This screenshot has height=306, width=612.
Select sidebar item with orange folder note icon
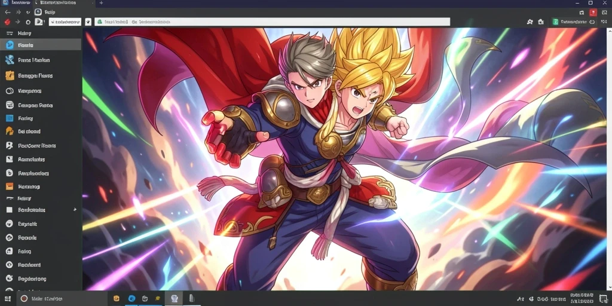pyautogui.click(x=41, y=76)
